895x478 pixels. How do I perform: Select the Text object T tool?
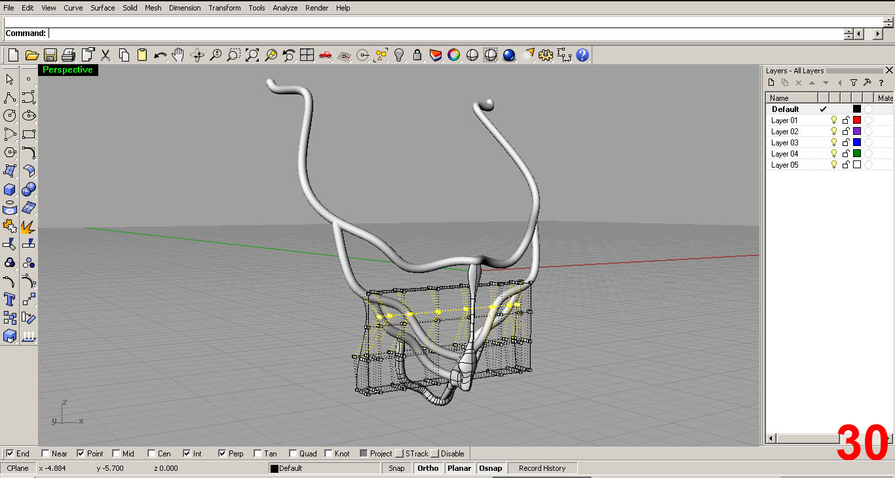pyautogui.click(x=10, y=299)
